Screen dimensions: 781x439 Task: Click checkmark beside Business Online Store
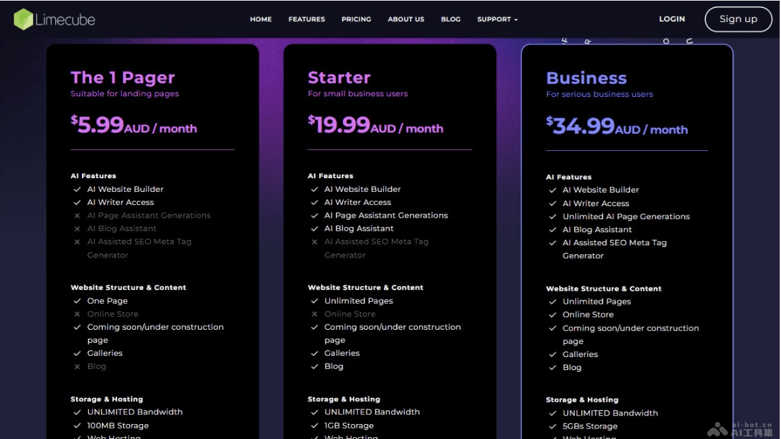pyautogui.click(x=553, y=315)
